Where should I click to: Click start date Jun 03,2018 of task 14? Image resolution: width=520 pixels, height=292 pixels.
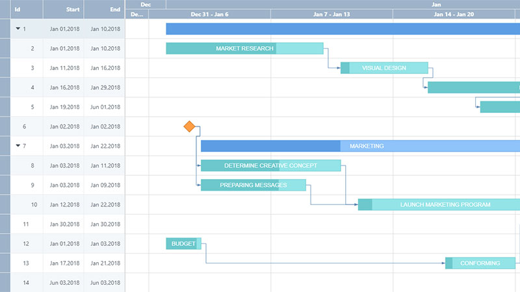(x=64, y=283)
